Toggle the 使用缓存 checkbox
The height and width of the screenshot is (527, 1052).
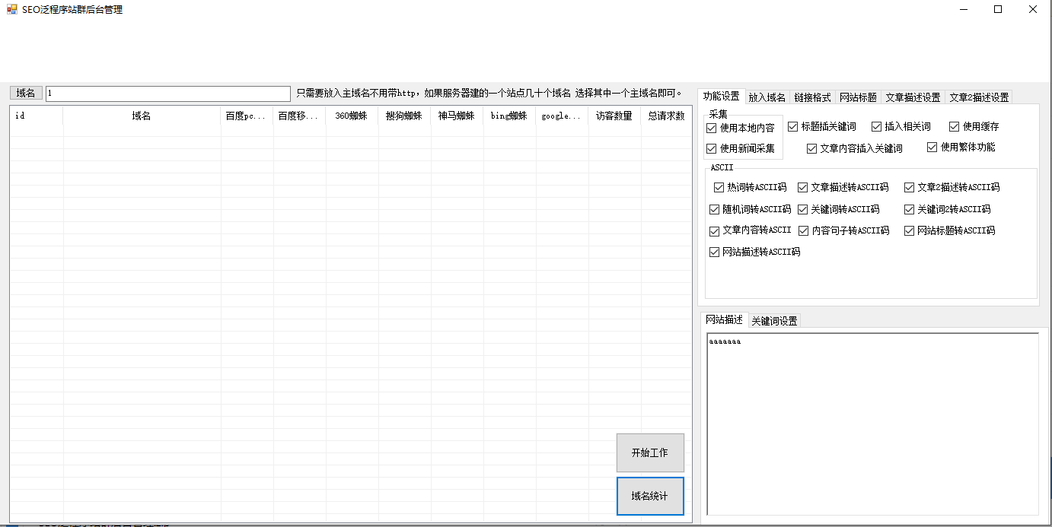point(955,126)
